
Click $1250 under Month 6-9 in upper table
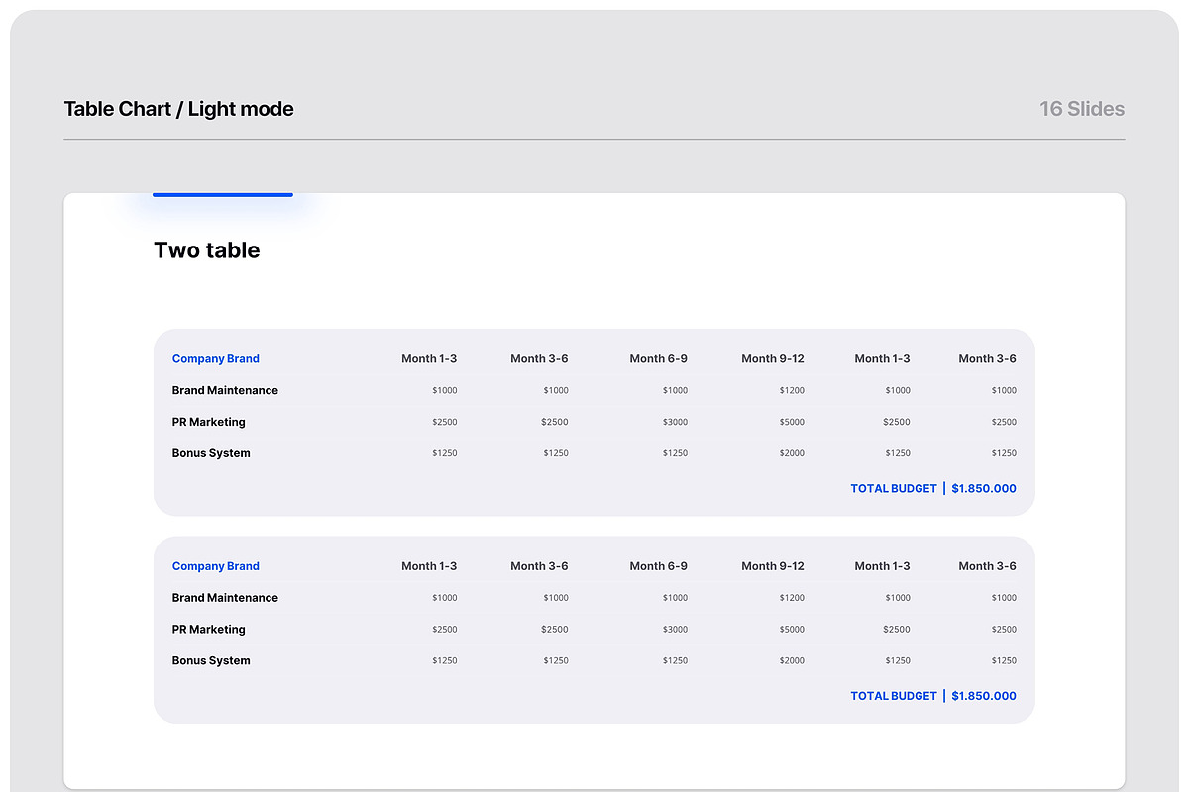click(675, 453)
